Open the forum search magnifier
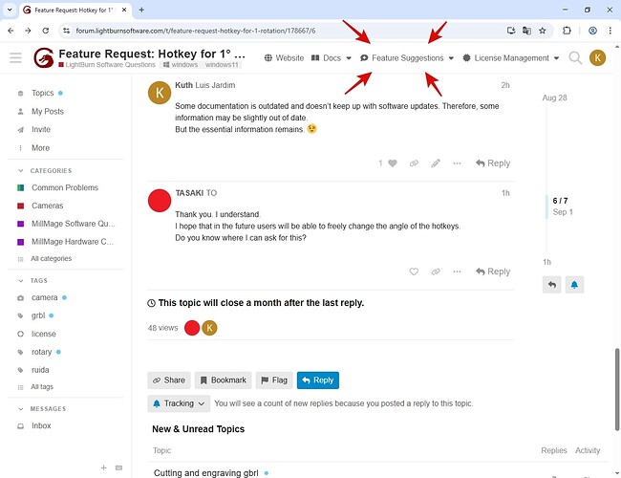This screenshot has width=621, height=478. tap(575, 58)
